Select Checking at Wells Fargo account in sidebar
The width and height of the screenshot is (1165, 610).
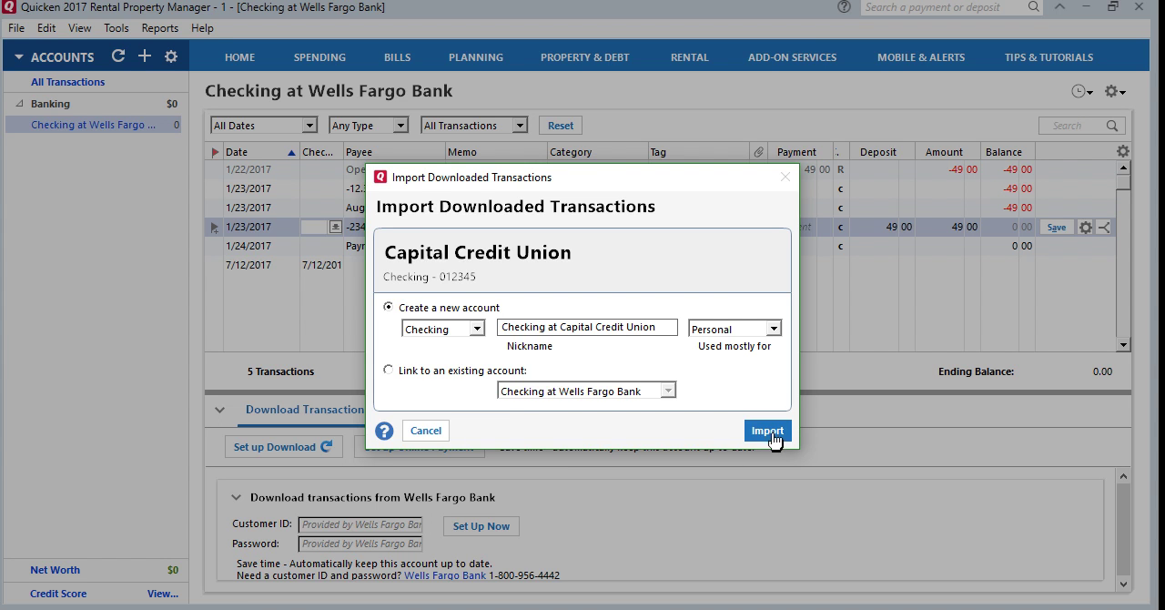click(93, 125)
